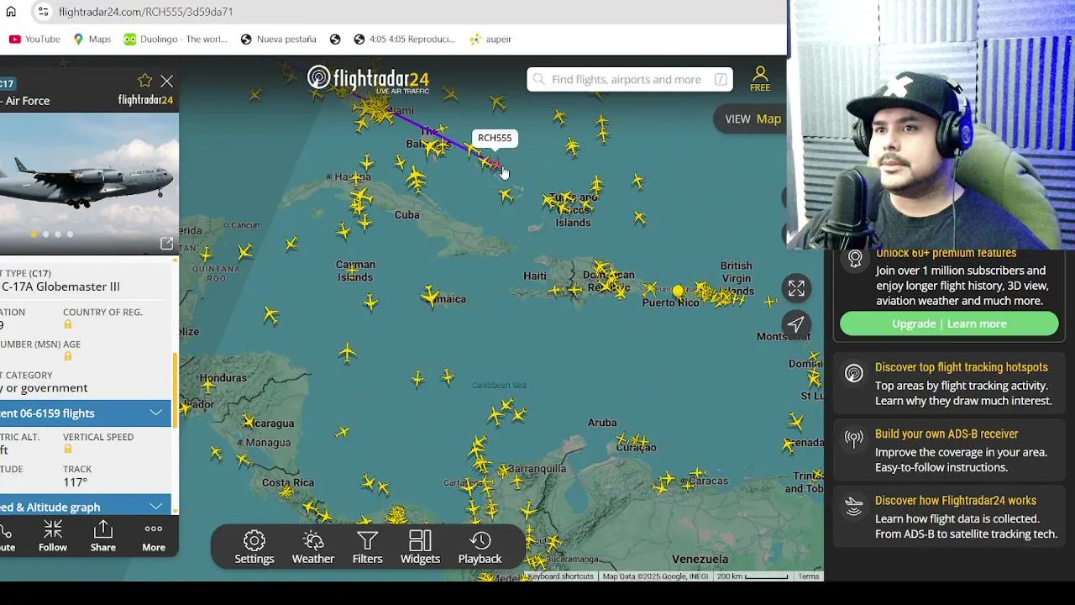Image resolution: width=1075 pixels, height=605 pixels.
Task: Click the Follow aircraft icon
Action: (x=52, y=536)
